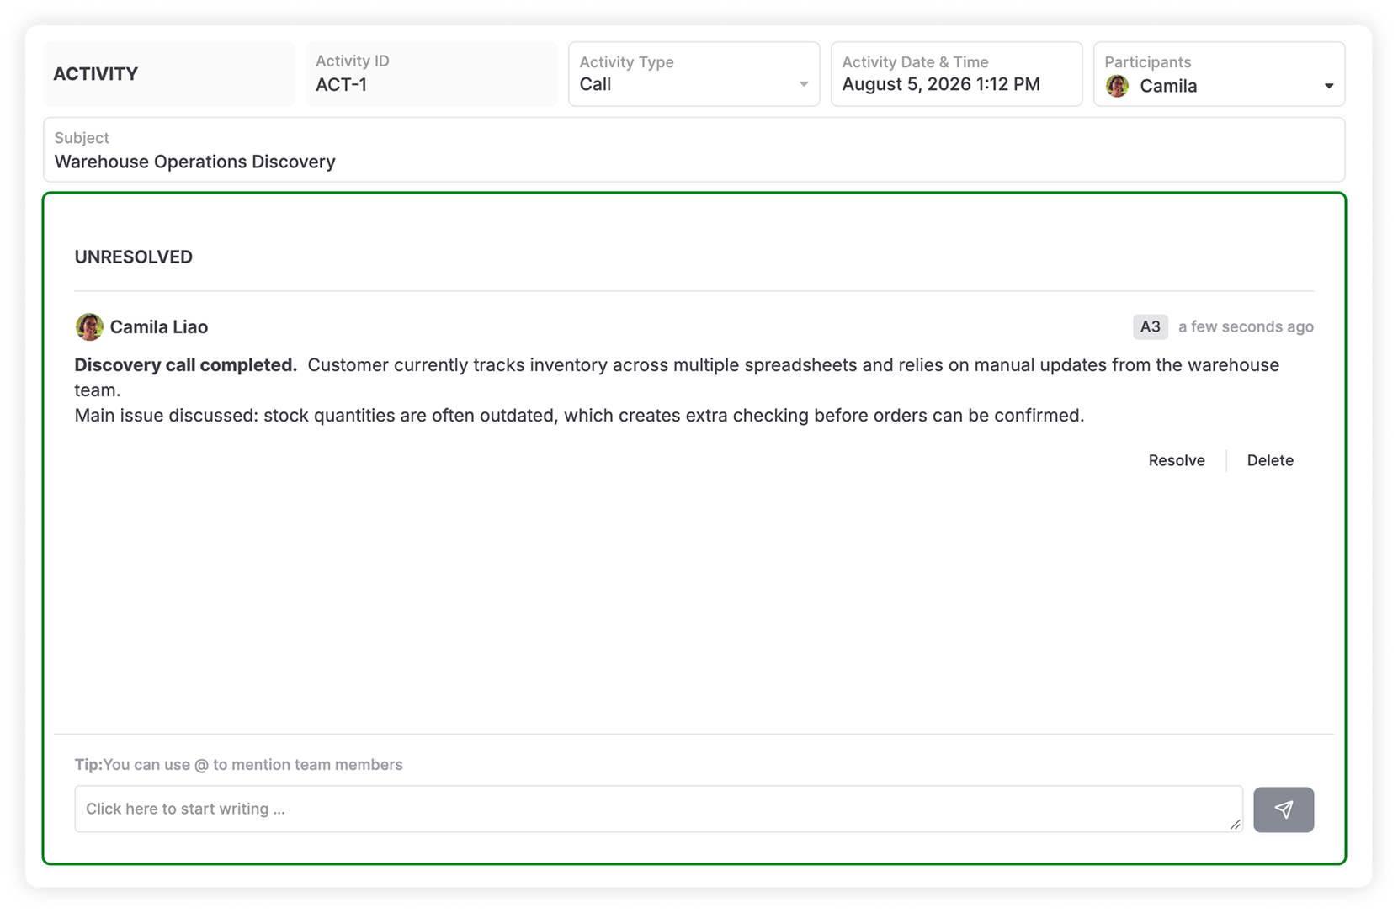Select the Activity ID field ACT-1
Screen dimensions: 1398x913
point(431,74)
